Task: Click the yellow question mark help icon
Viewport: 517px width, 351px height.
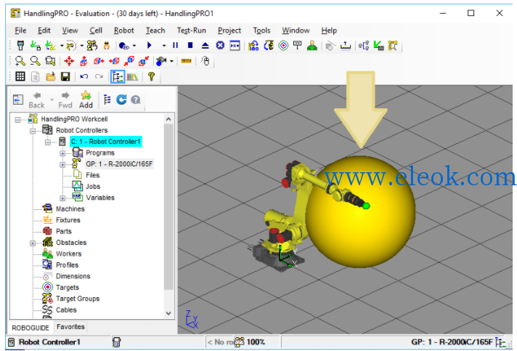Action: (151, 76)
